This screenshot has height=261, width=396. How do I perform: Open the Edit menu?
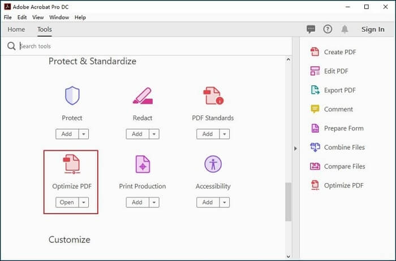pyautogui.click(x=22, y=18)
